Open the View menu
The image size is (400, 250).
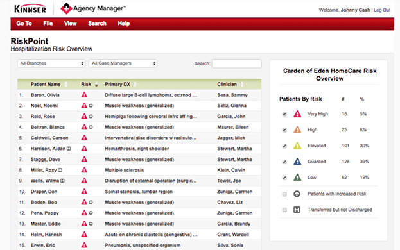coord(70,24)
